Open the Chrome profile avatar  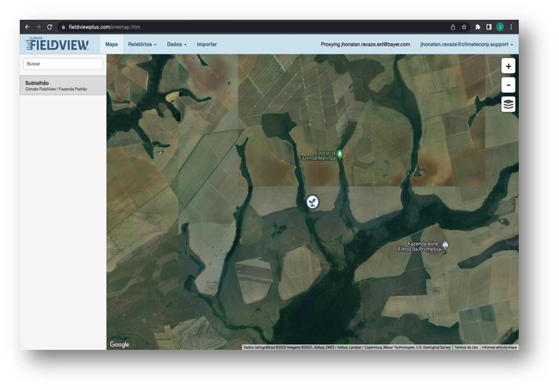click(x=500, y=27)
